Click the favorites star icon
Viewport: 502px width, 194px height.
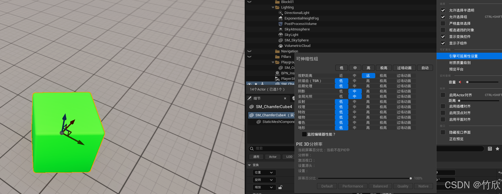tap(497, 149)
